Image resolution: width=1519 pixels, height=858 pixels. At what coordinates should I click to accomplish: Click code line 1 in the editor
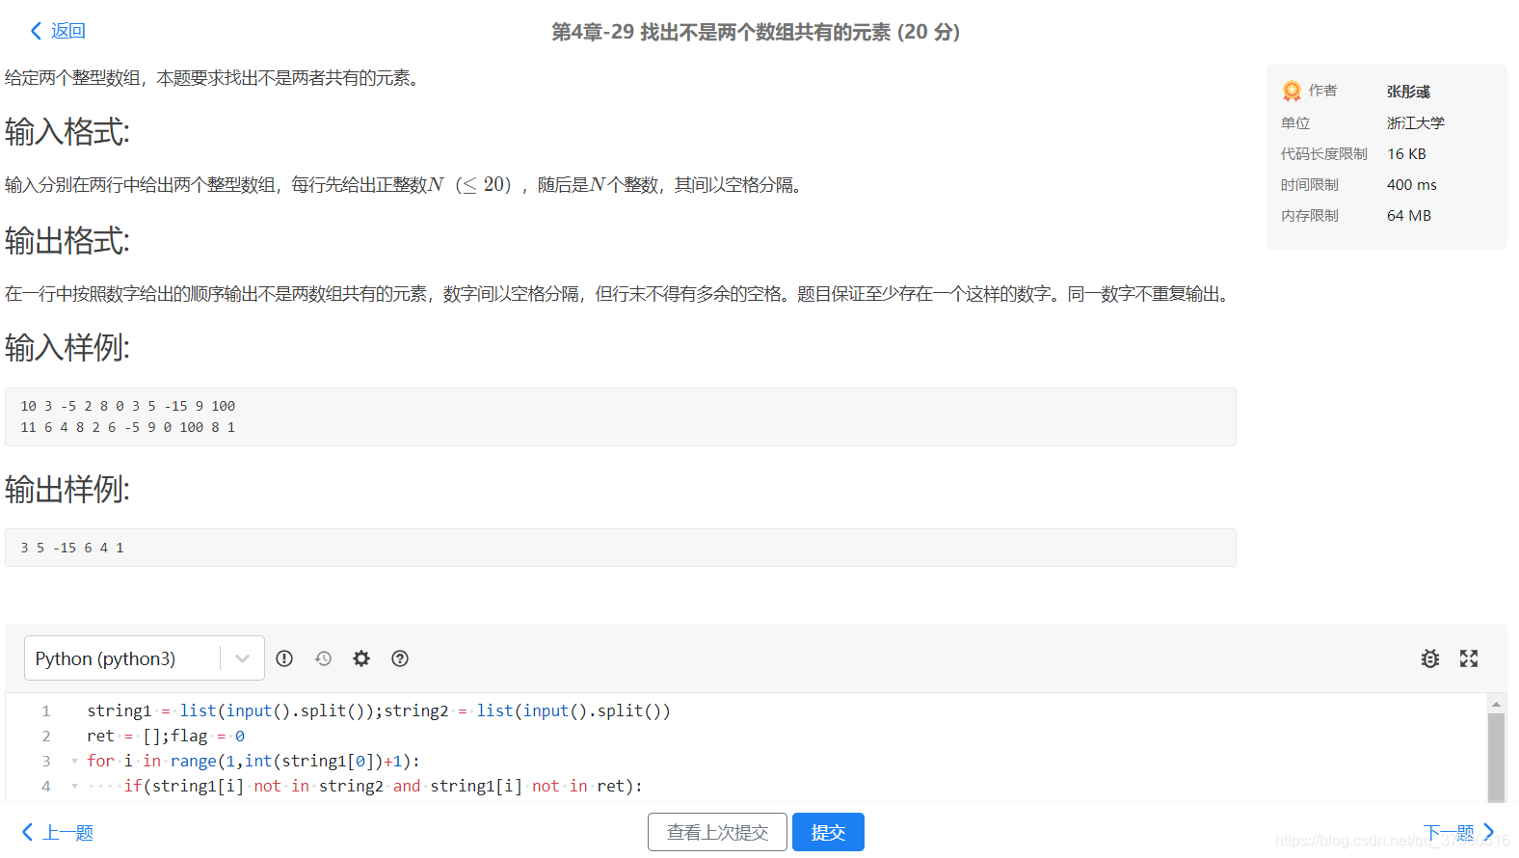click(x=379, y=711)
